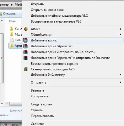Click the selected Архив folder icon
Viewport: 124px width, 126px height.
pos(11,46)
